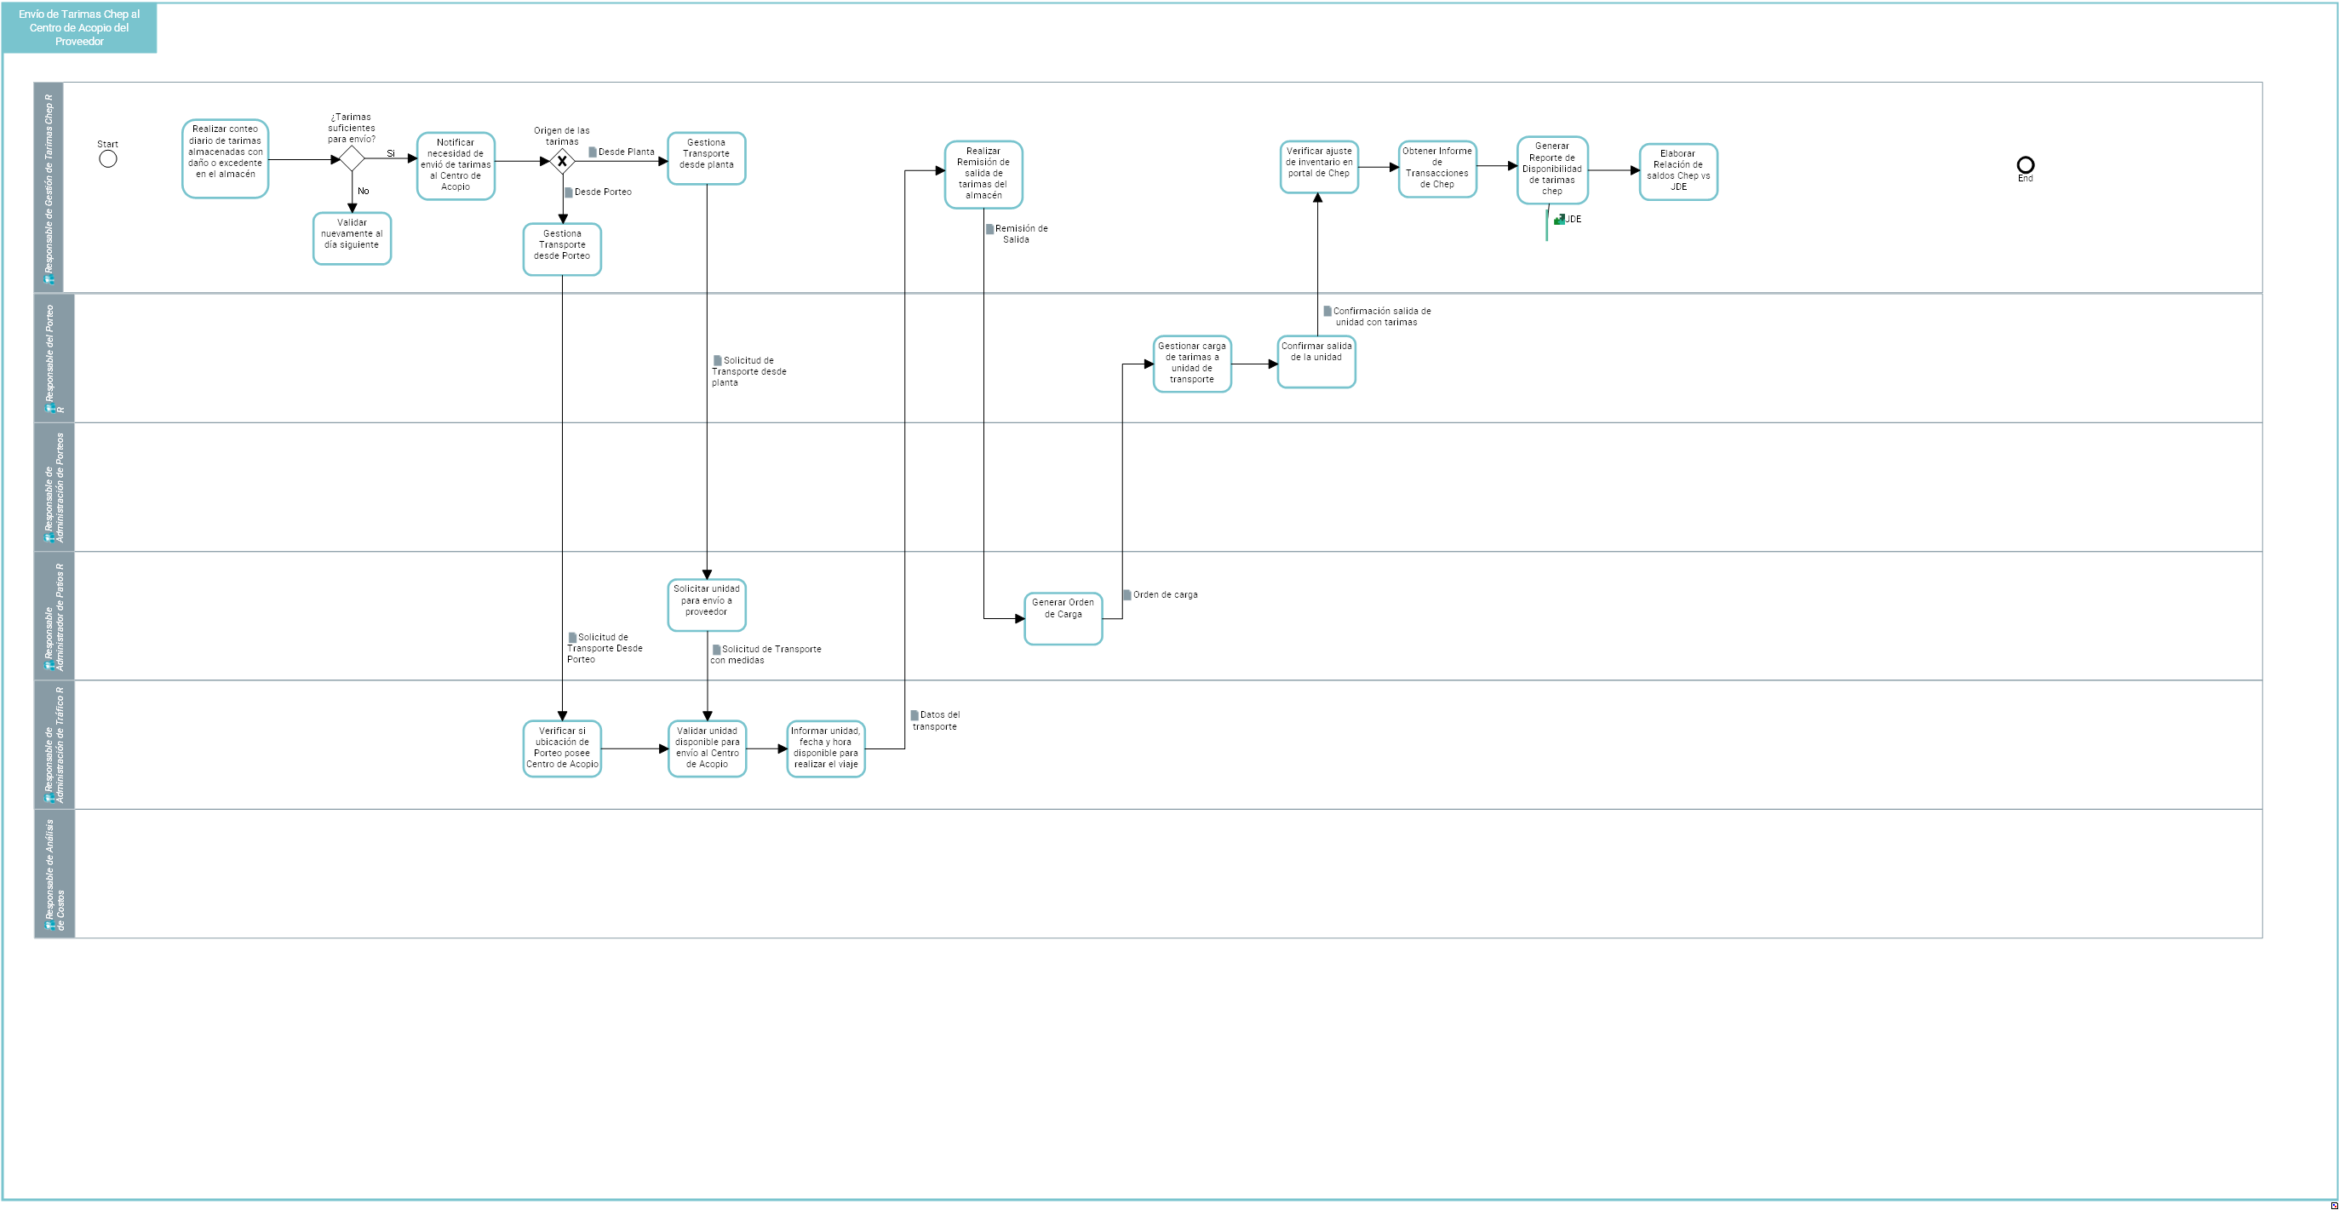Select 'Validar unidad disponible para envío' task

tap(708, 748)
